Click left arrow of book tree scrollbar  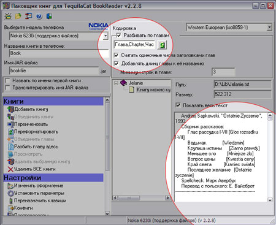115,198
